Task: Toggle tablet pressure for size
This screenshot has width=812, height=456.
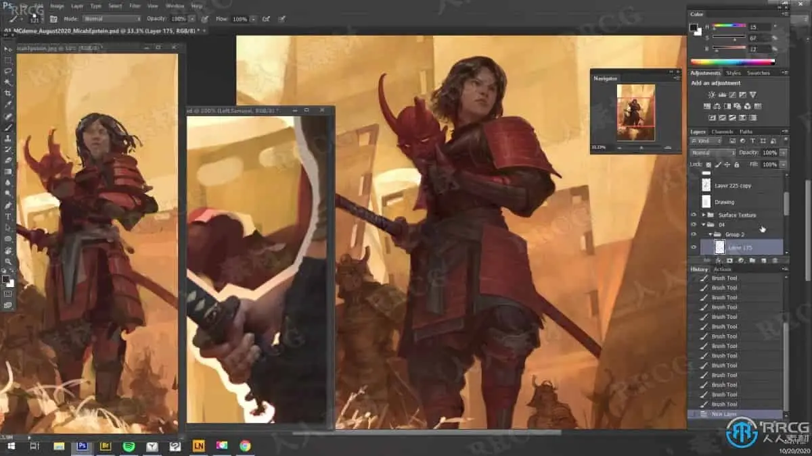Action: (x=281, y=19)
